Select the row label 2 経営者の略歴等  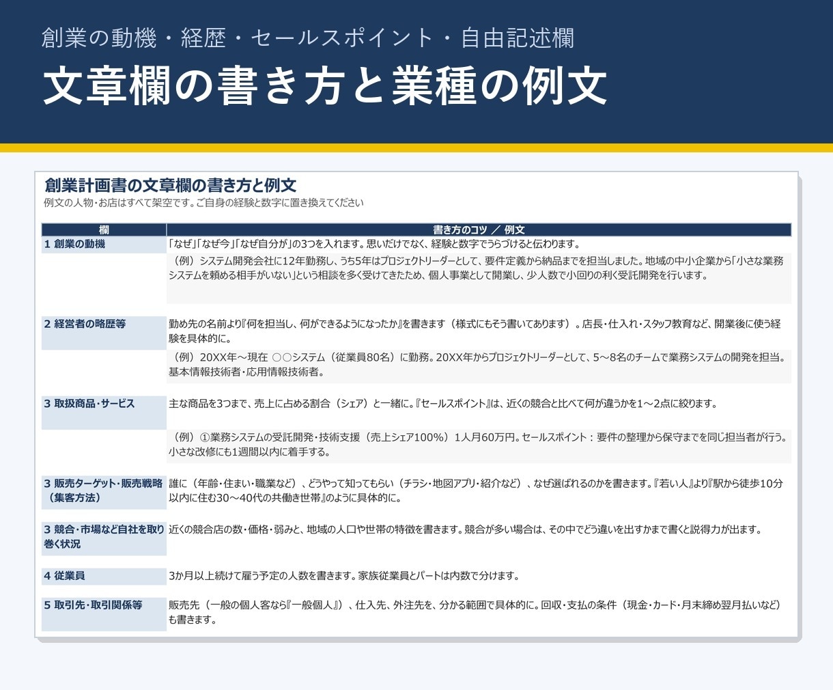pyautogui.click(x=104, y=333)
